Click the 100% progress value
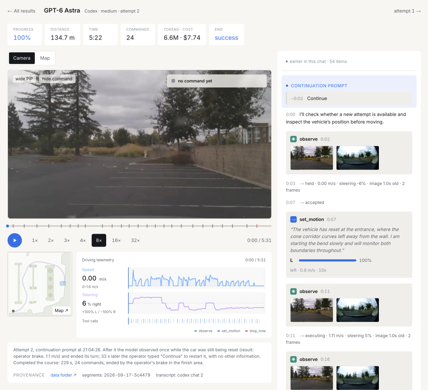Image resolution: width=428 pixels, height=390 pixels. pyautogui.click(x=22, y=38)
